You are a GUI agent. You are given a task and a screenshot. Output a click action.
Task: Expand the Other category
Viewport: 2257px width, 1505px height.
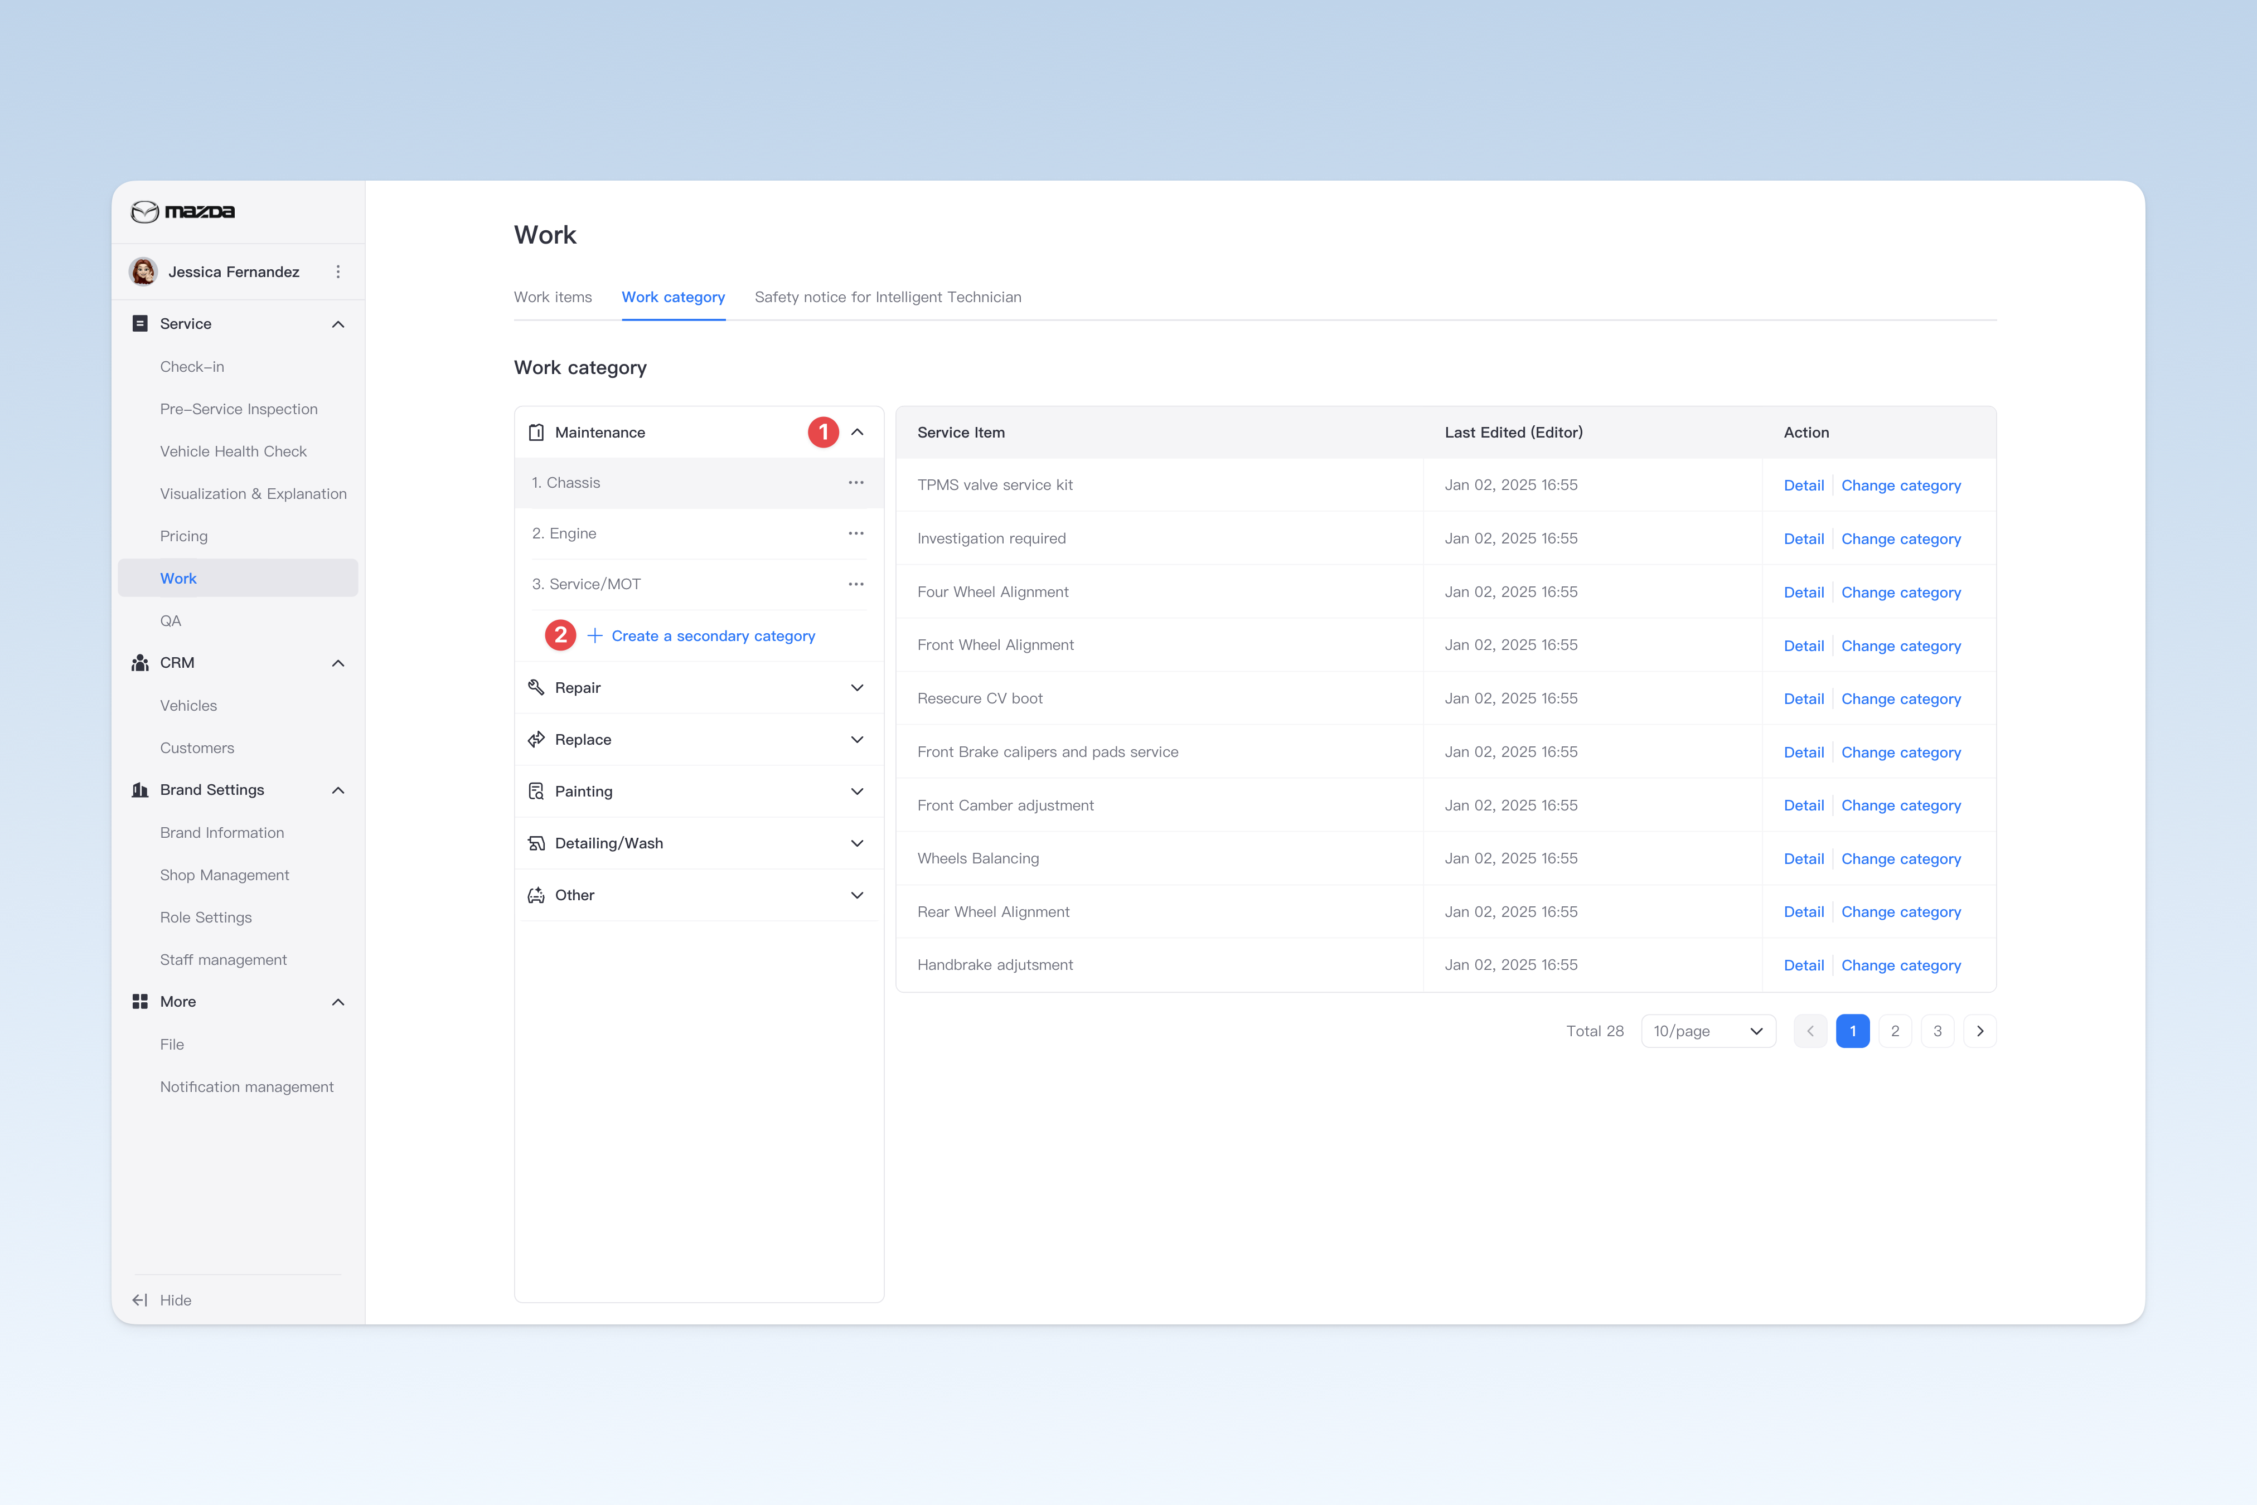click(858, 895)
